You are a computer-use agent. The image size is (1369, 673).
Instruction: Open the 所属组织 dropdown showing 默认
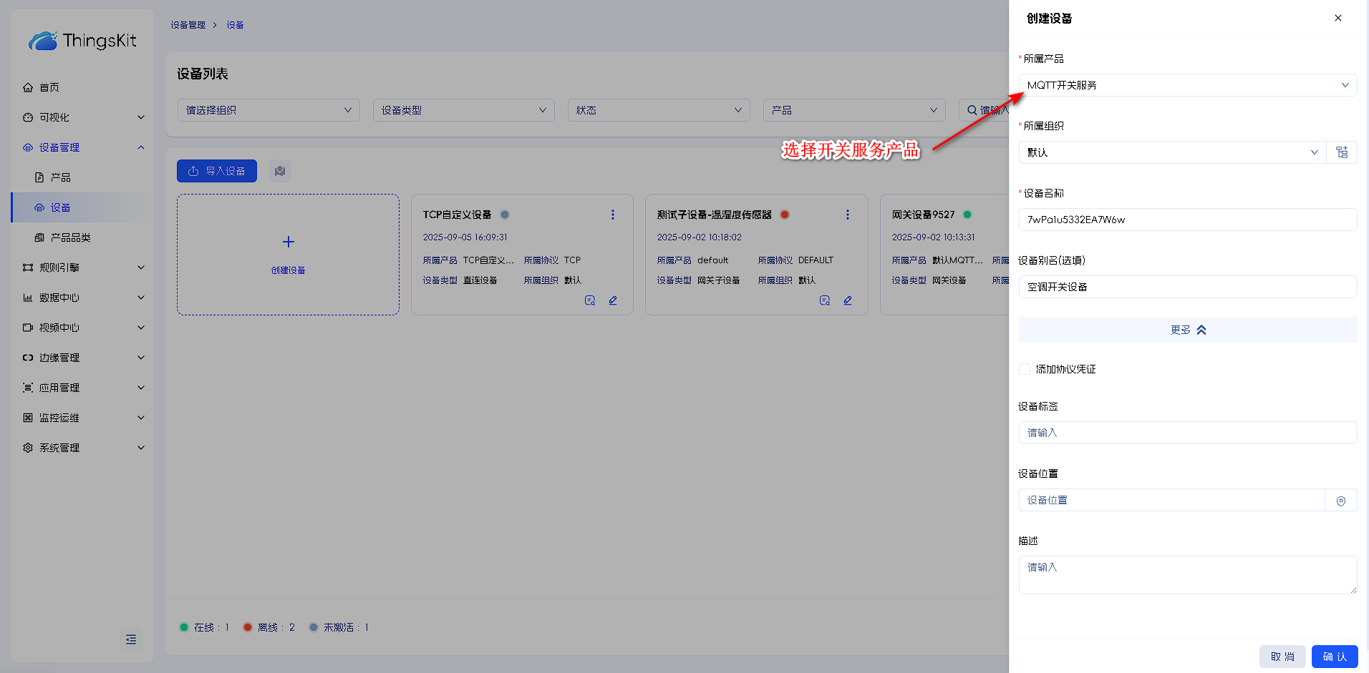coord(1171,152)
